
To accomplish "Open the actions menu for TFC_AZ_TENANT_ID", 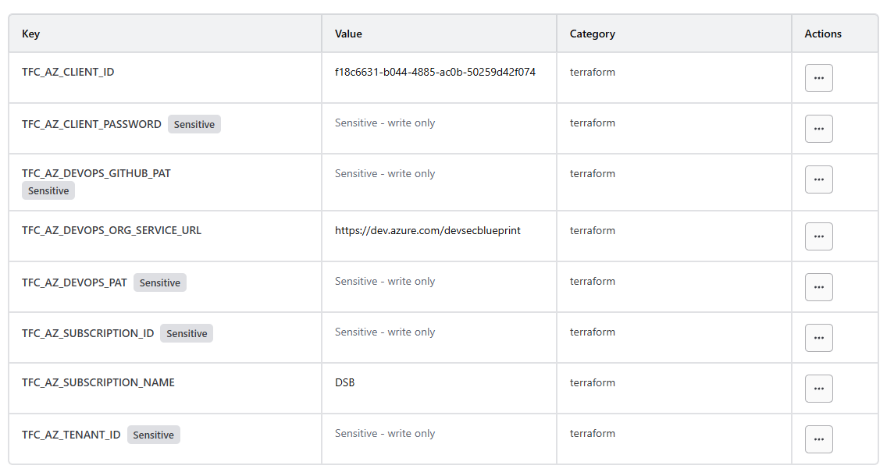I will click(x=818, y=439).
